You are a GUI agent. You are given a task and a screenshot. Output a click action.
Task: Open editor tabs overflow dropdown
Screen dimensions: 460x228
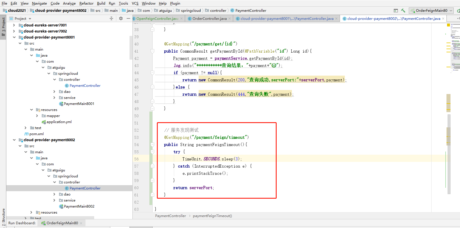(x=458, y=18)
